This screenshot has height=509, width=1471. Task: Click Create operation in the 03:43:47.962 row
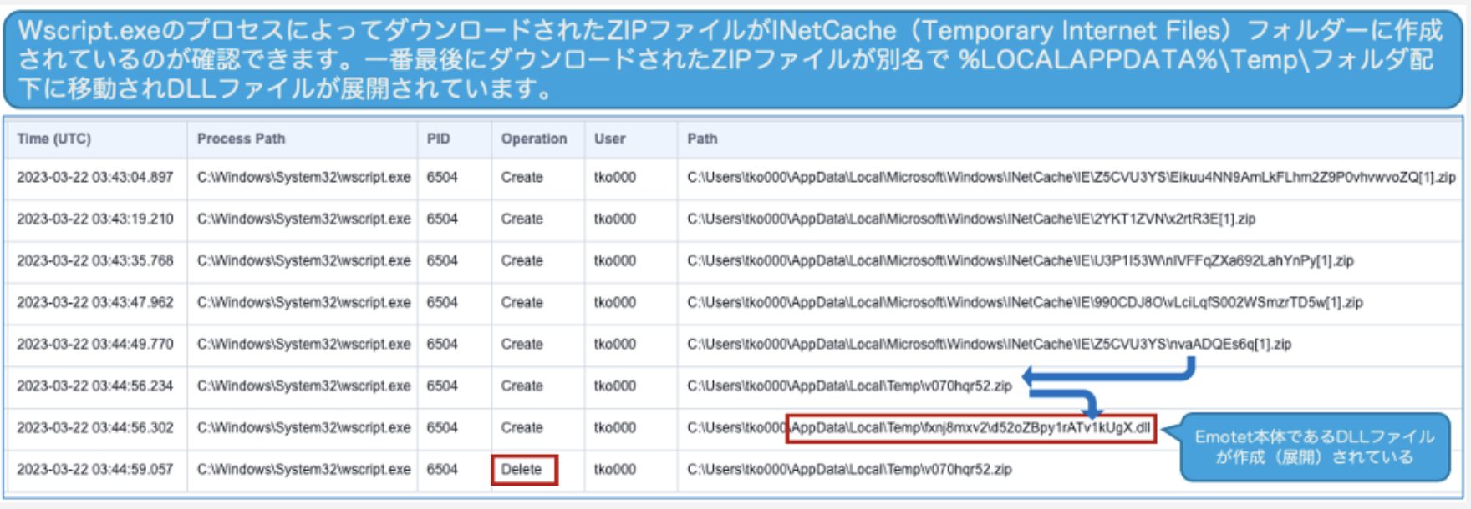tap(522, 302)
